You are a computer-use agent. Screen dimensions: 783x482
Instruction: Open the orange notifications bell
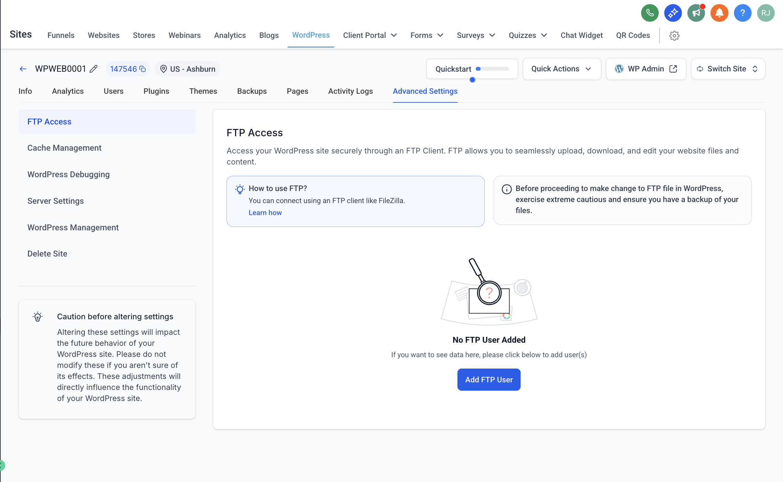point(719,13)
